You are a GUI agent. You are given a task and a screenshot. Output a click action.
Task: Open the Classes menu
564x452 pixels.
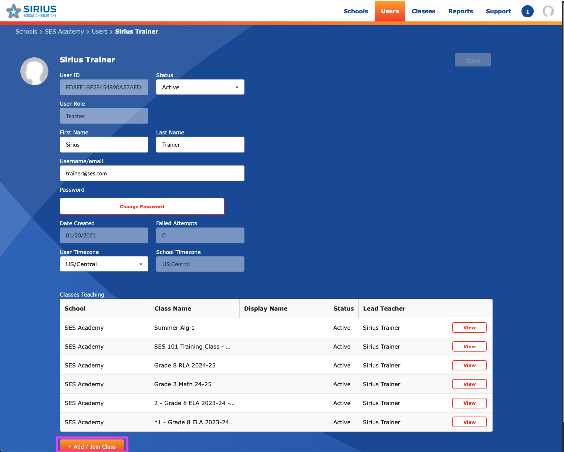tap(423, 11)
